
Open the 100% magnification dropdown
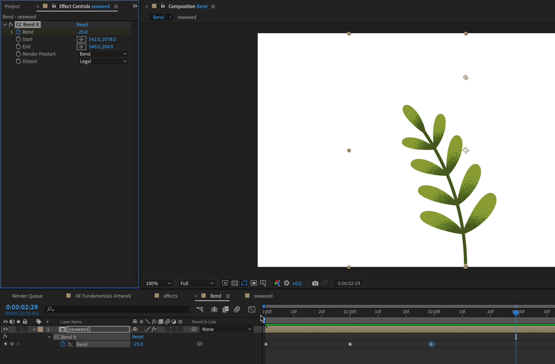click(158, 283)
